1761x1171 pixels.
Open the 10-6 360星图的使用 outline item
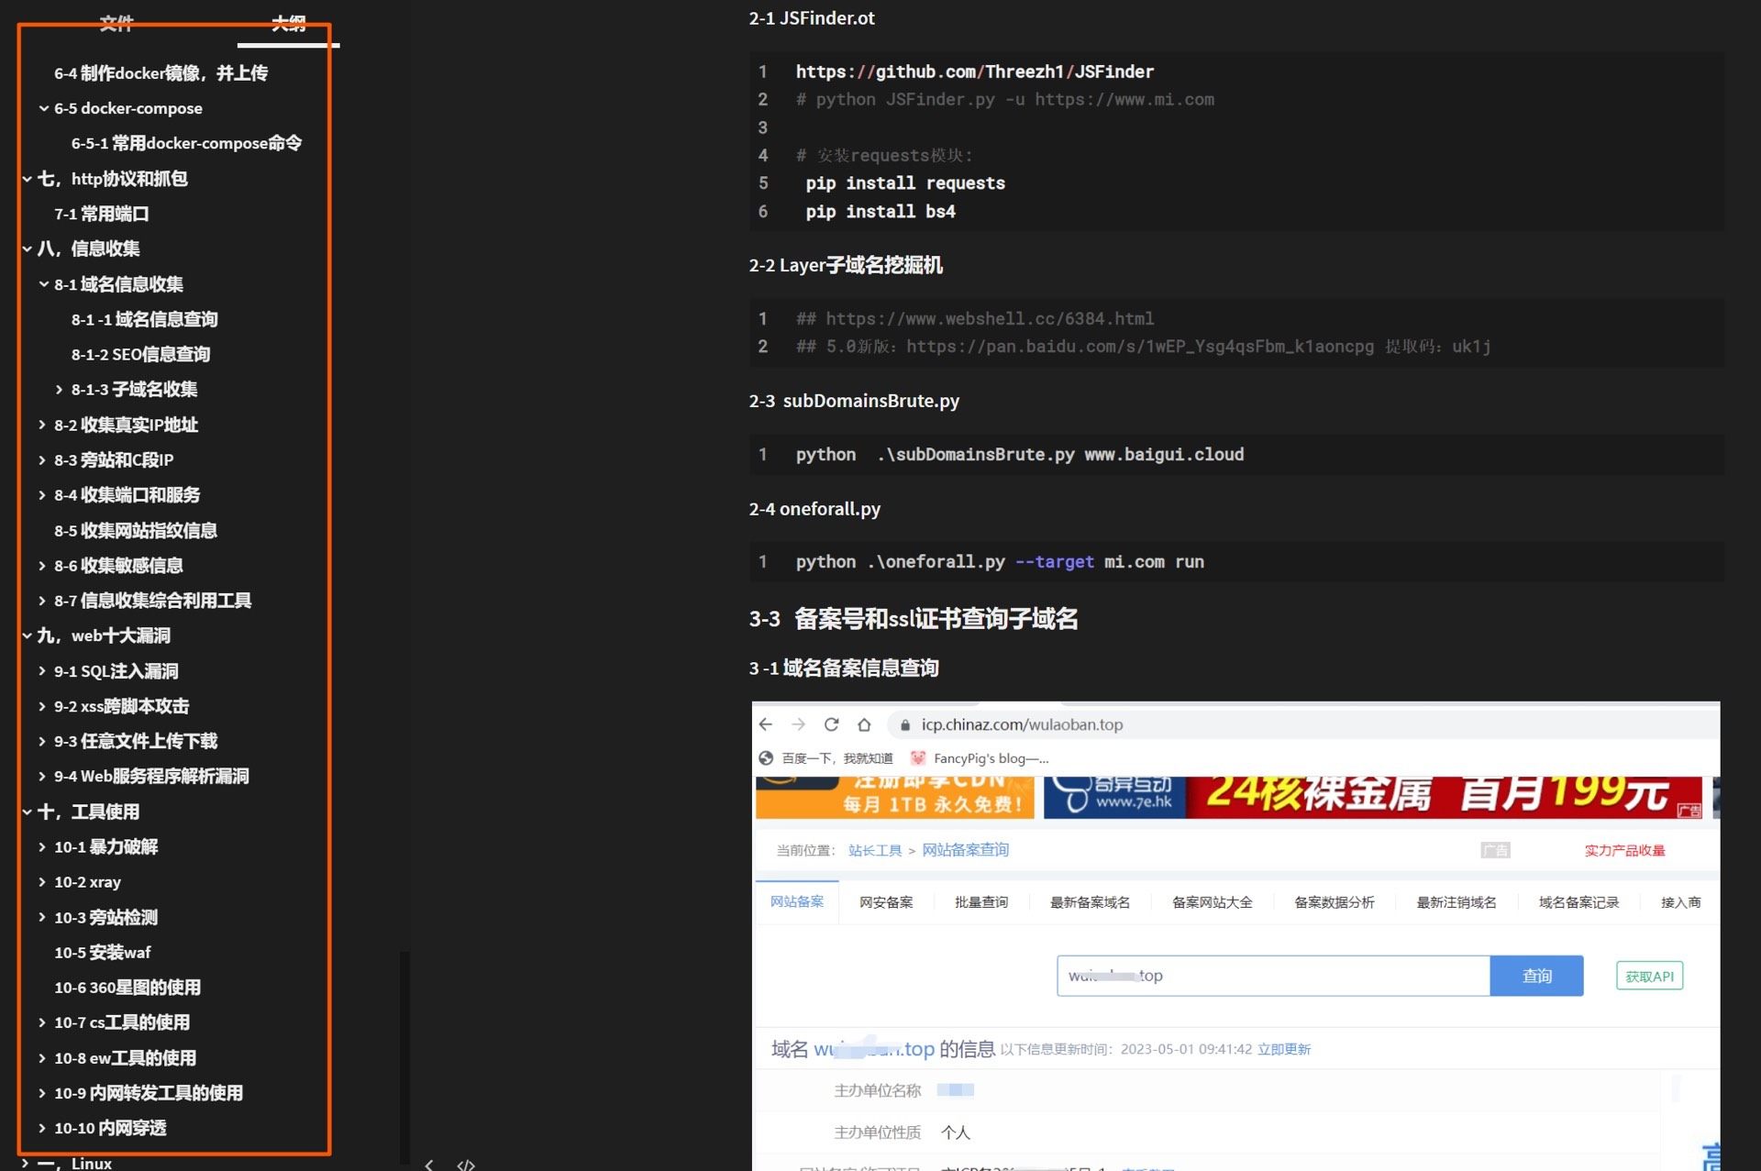tap(127, 988)
